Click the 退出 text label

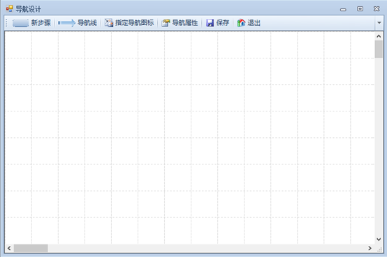pyautogui.click(x=254, y=23)
